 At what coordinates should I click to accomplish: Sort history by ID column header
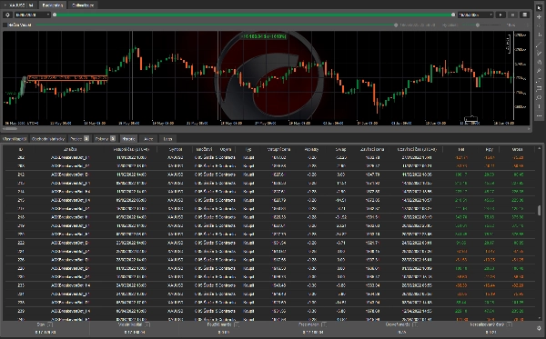[x=21, y=149]
